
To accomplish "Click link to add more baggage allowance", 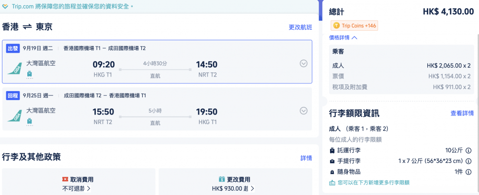I will 369,183.
